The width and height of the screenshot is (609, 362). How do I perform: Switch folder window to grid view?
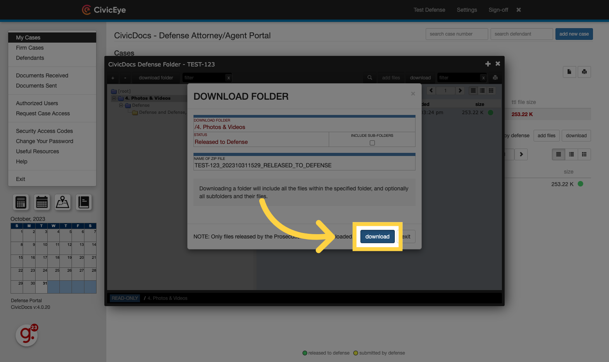pos(491,90)
